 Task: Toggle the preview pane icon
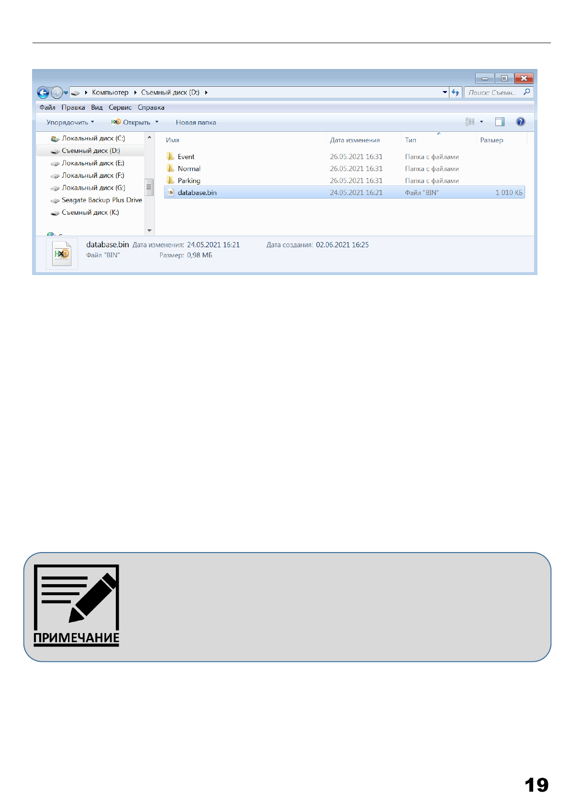500,122
